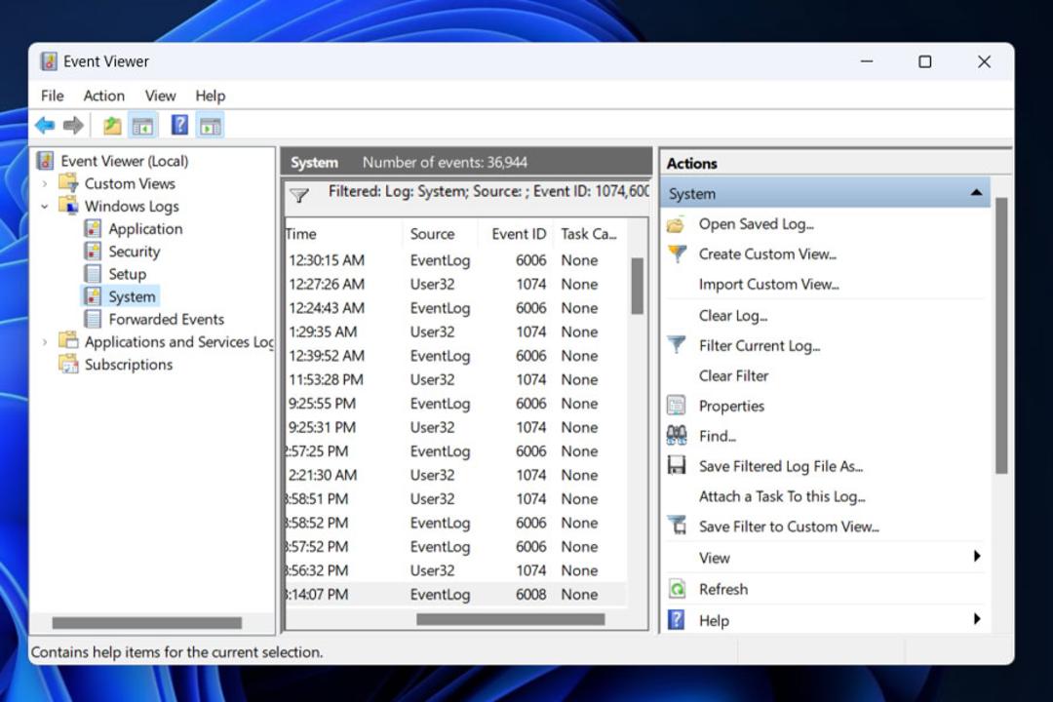This screenshot has height=702, width=1053.
Task: Collapse the System section in Actions pane
Action: click(x=976, y=193)
